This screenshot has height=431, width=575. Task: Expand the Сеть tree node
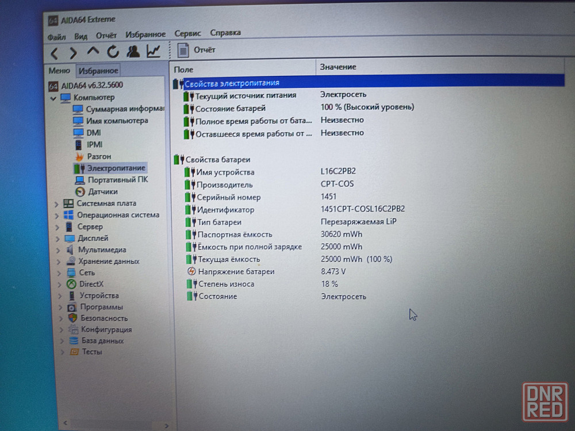click(x=59, y=273)
